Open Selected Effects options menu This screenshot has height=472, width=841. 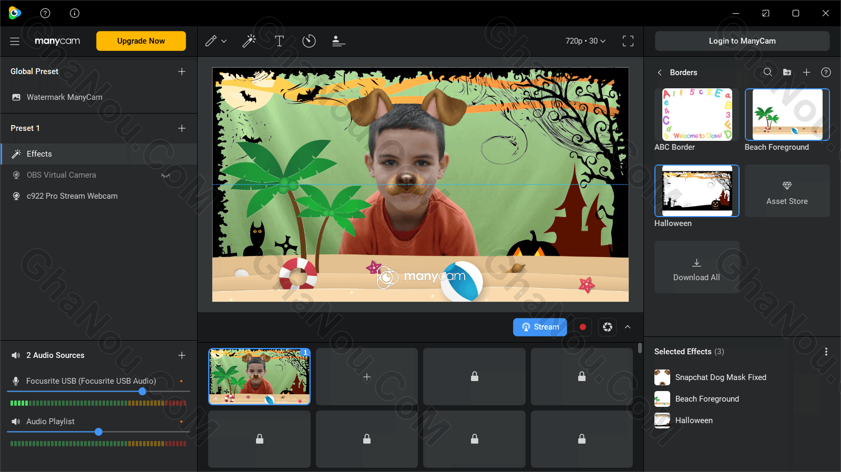click(826, 352)
